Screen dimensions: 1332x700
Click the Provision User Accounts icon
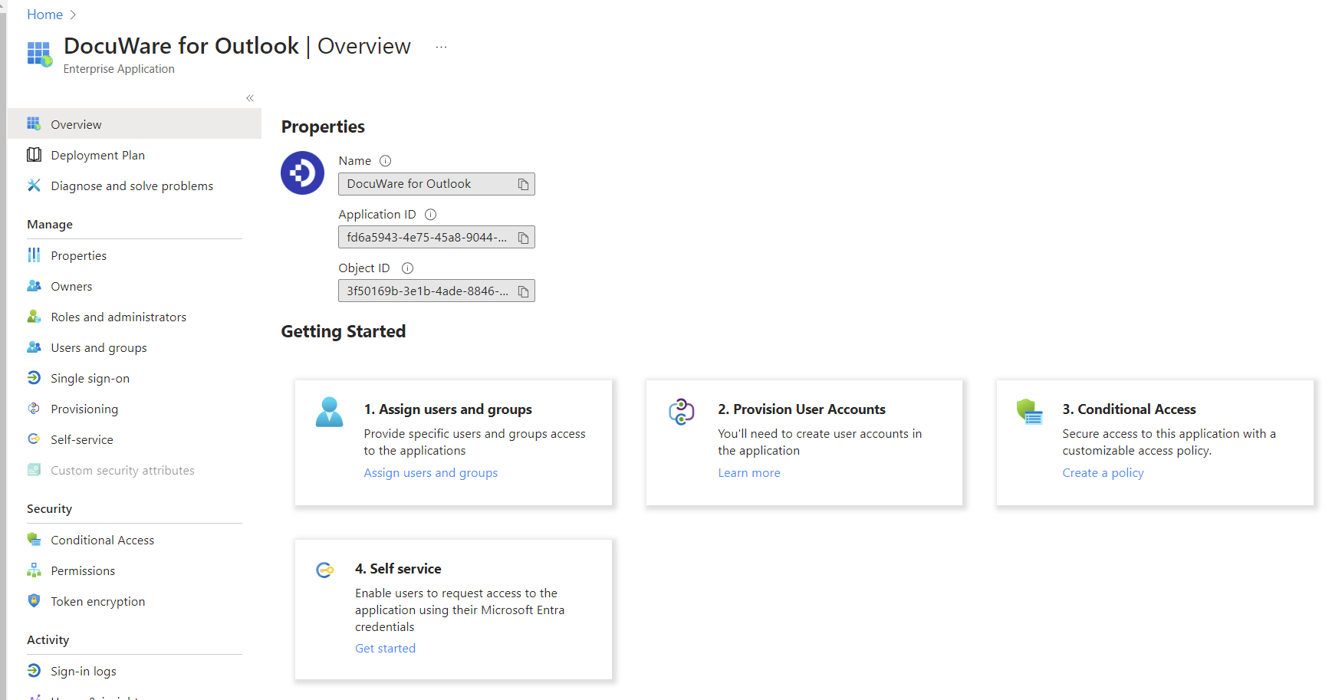[682, 412]
